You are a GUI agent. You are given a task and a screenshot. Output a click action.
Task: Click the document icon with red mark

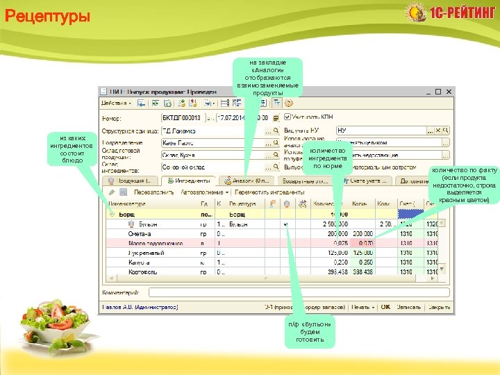click(193, 103)
